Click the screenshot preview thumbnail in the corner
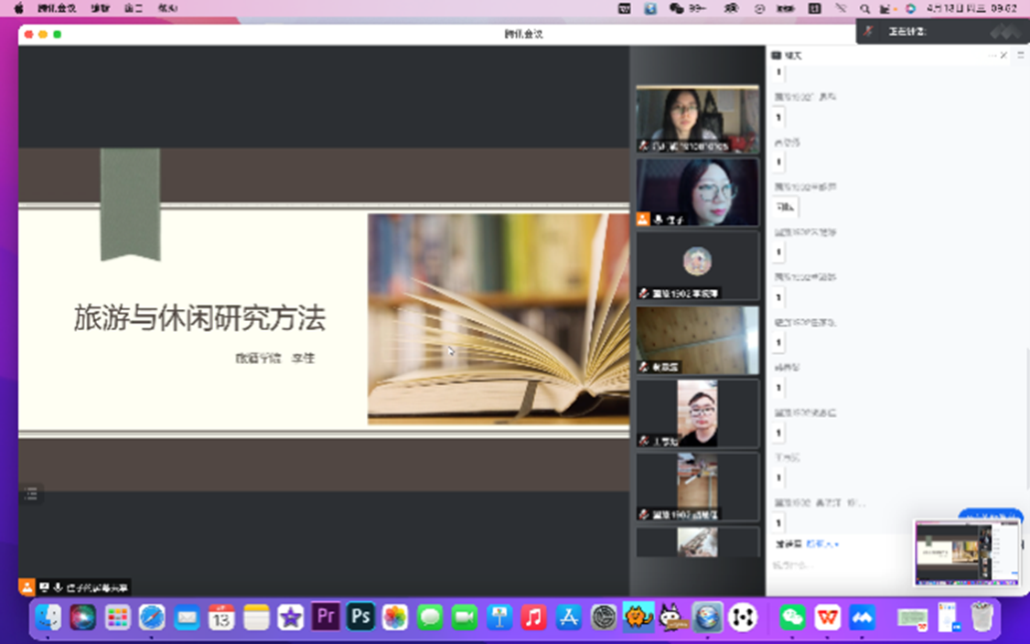 pyautogui.click(x=967, y=553)
